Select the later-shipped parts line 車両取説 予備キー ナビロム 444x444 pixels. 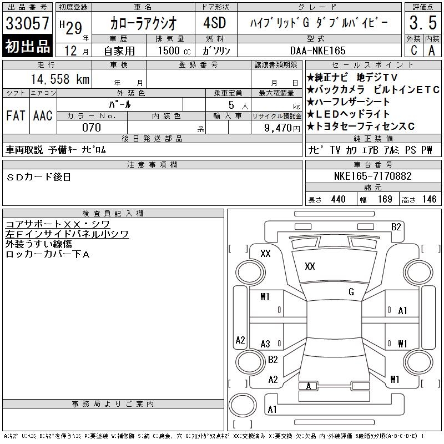(x=56, y=149)
